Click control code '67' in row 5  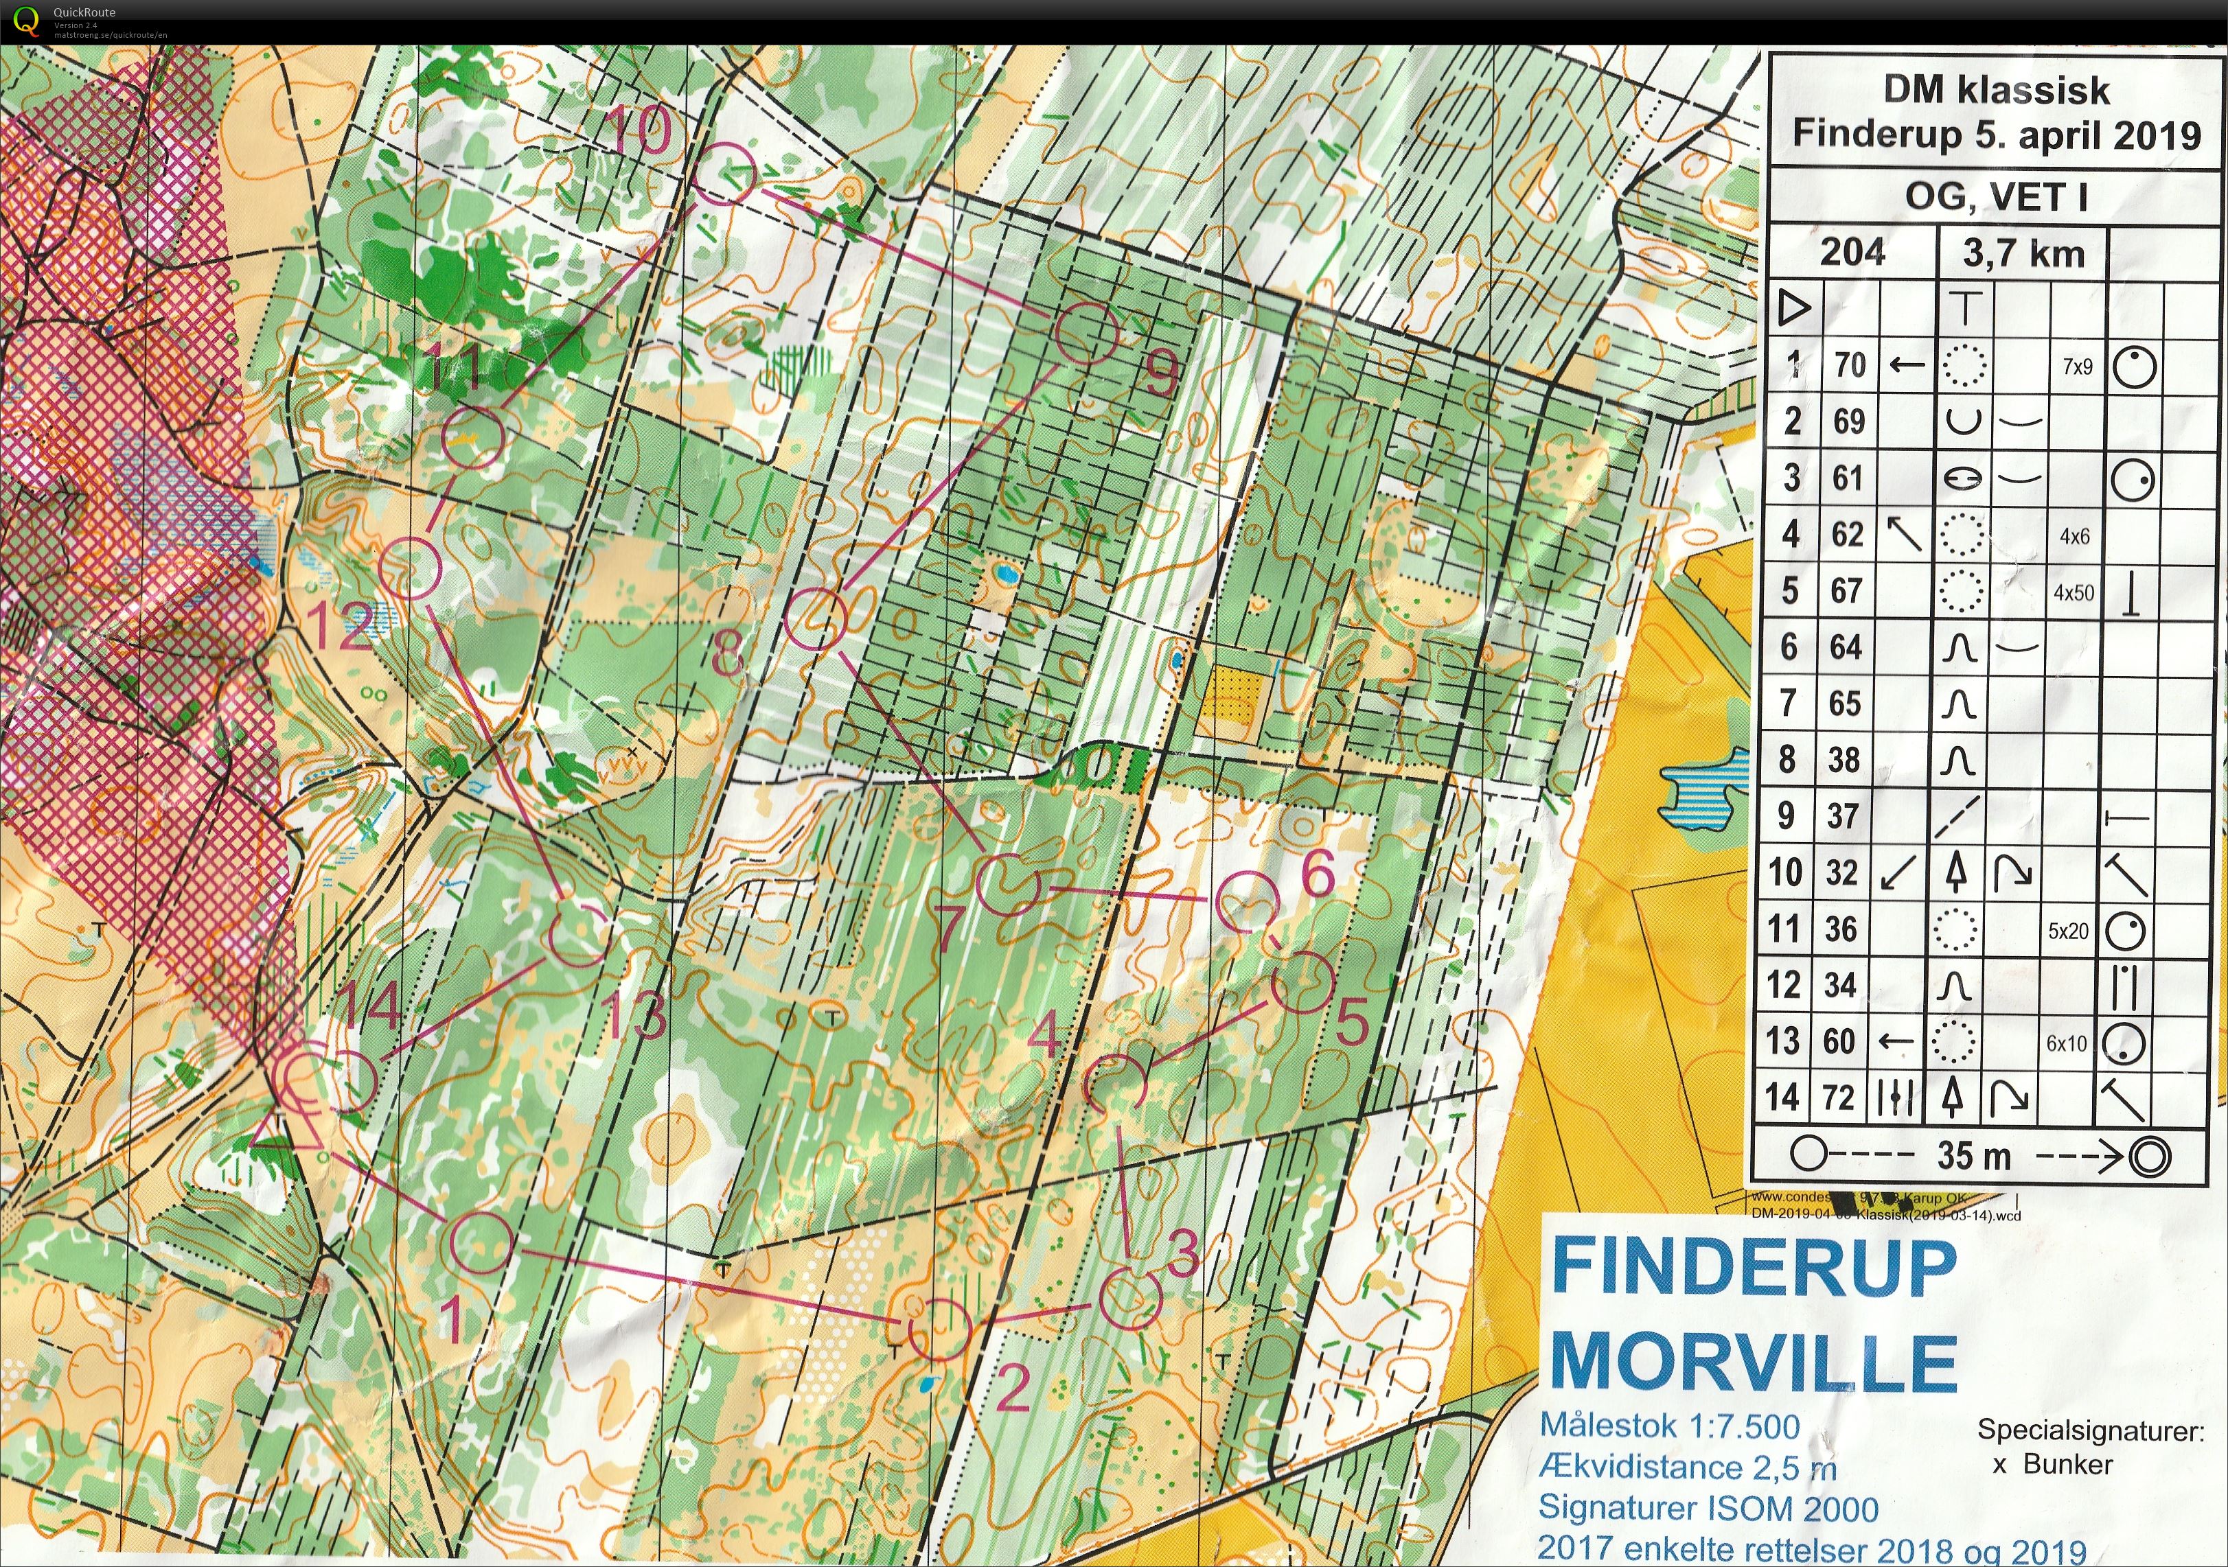point(1847,590)
